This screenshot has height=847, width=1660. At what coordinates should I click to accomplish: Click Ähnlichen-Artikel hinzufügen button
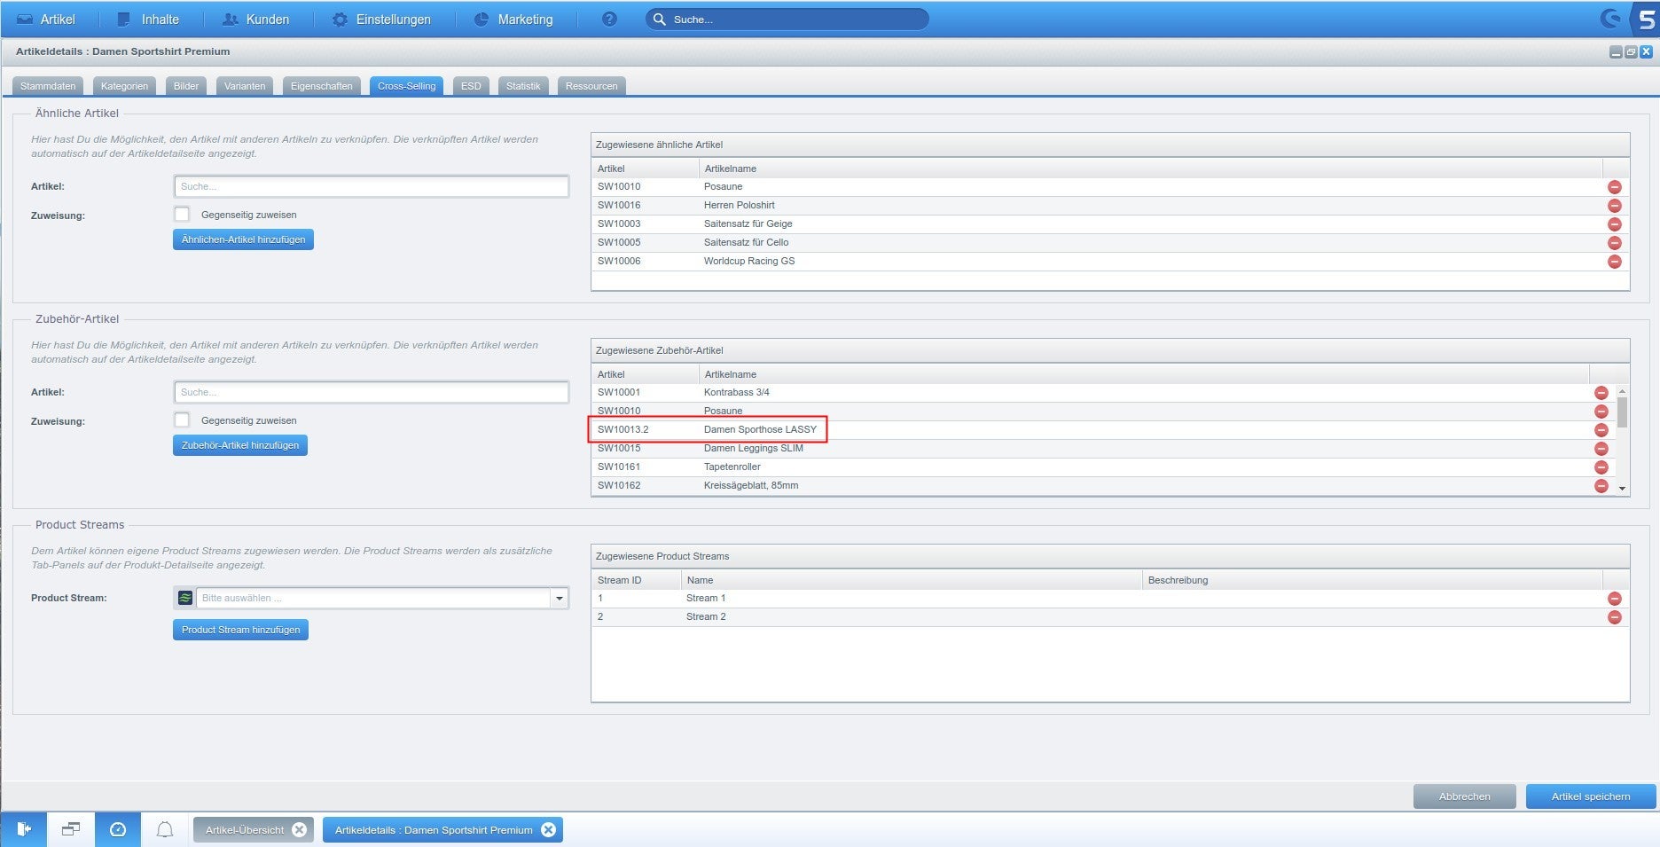[243, 239]
